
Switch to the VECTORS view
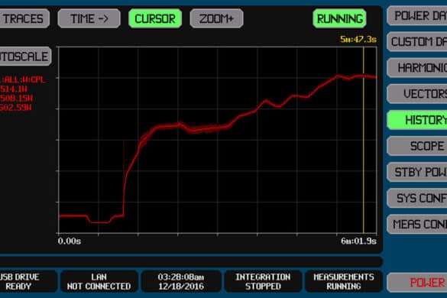(x=417, y=94)
